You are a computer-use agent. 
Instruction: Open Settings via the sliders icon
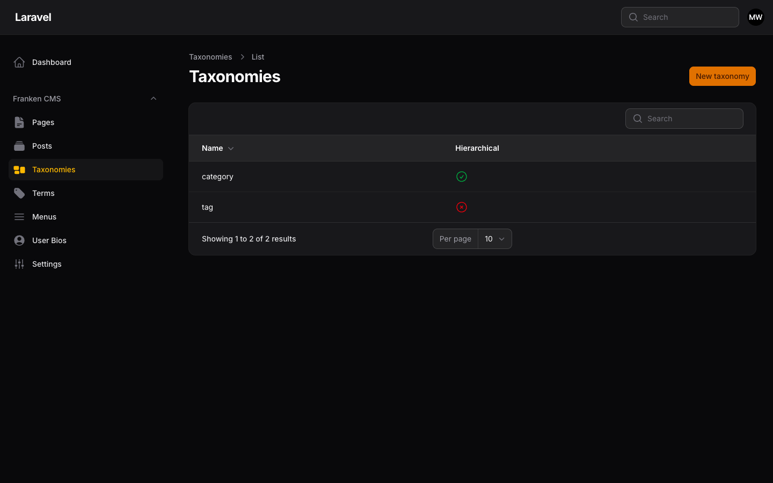click(19, 264)
